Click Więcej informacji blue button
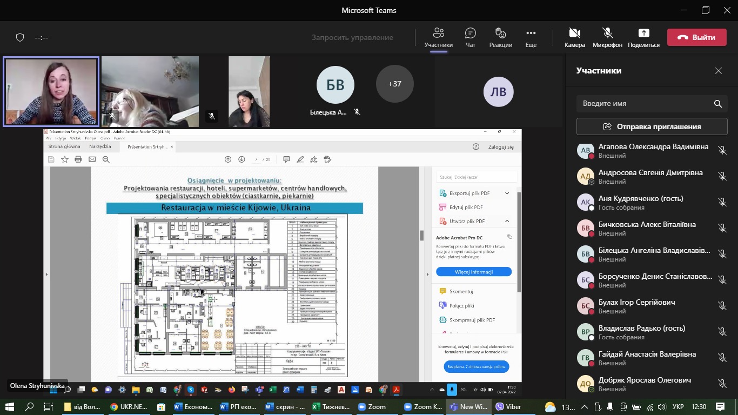Image resolution: width=738 pixels, height=415 pixels. pyautogui.click(x=474, y=272)
